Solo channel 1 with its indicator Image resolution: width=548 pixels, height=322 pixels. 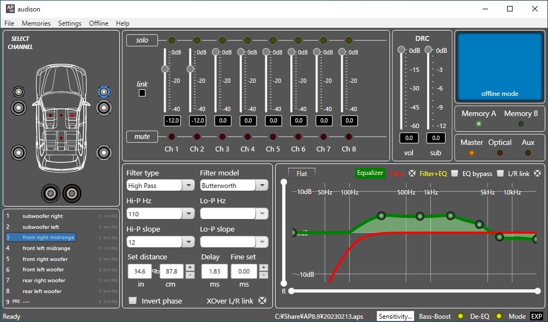point(172,40)
